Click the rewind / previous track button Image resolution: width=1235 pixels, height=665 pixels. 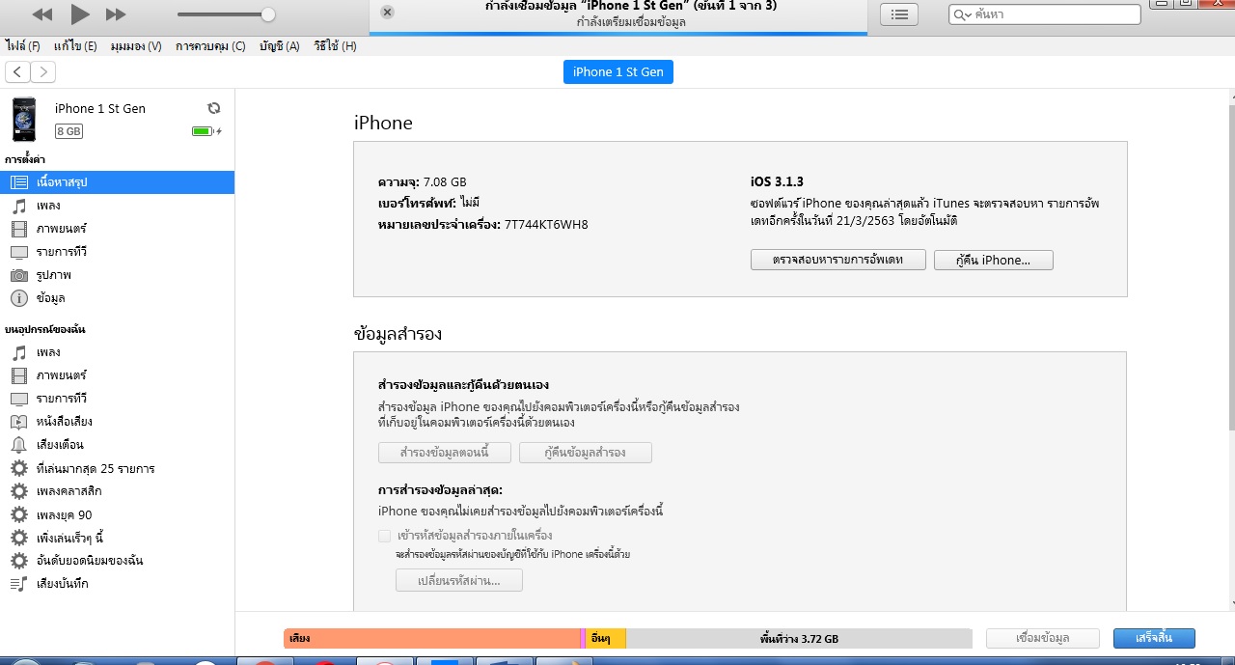(x=42, y=14)
